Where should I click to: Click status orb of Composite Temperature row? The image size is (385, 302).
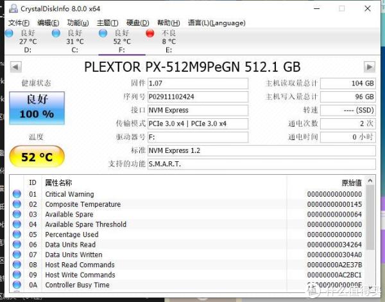pos(17,204)
